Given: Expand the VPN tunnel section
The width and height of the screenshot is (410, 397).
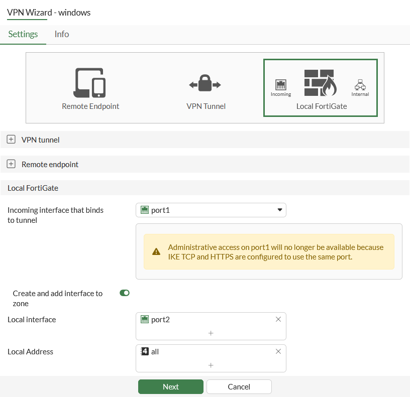Looking at the screenshot, I should [11, 140].
